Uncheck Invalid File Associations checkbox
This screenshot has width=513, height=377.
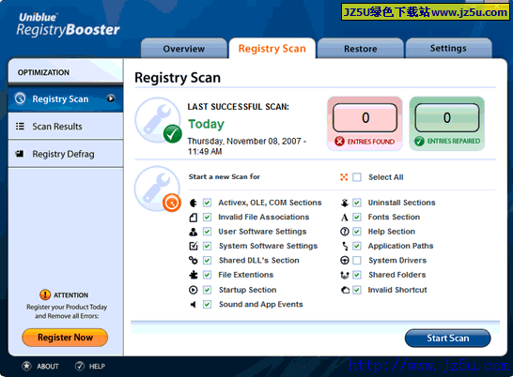click(x=207, y=218)
